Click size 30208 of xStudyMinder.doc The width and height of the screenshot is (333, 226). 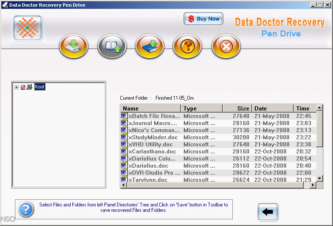241,137
